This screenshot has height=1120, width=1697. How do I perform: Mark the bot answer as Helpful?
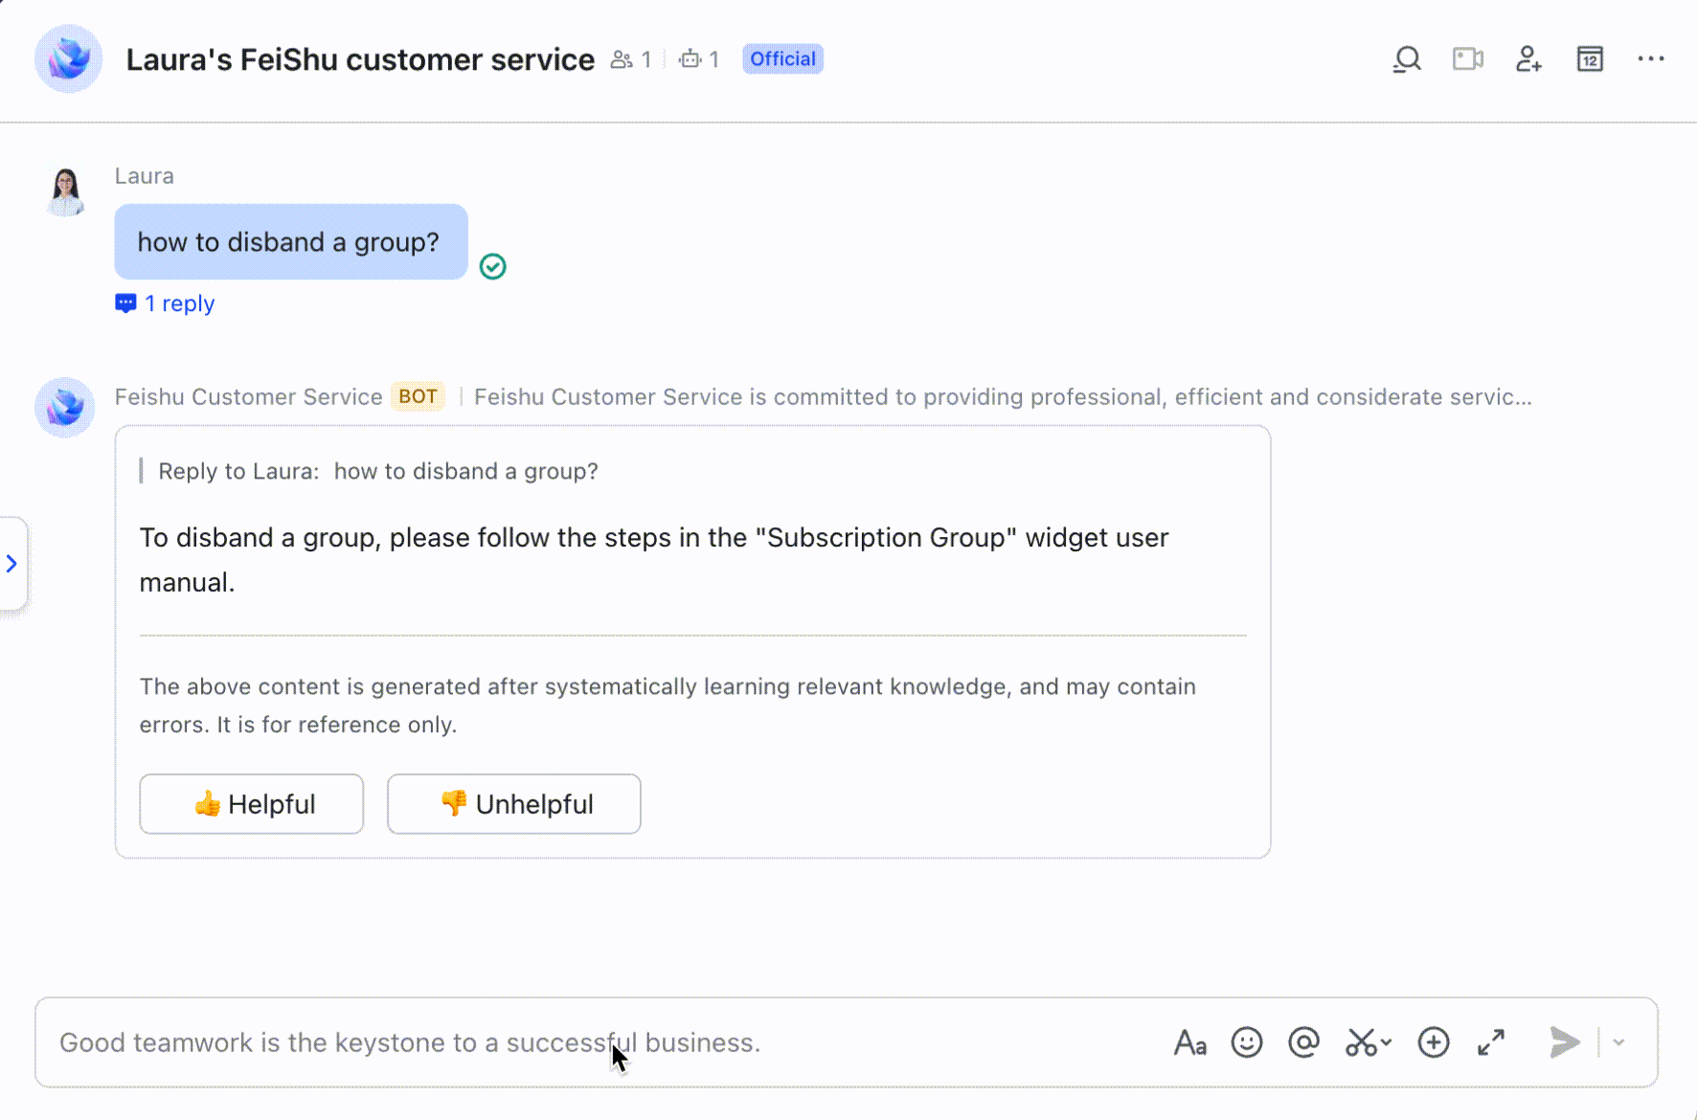point(252,804)
